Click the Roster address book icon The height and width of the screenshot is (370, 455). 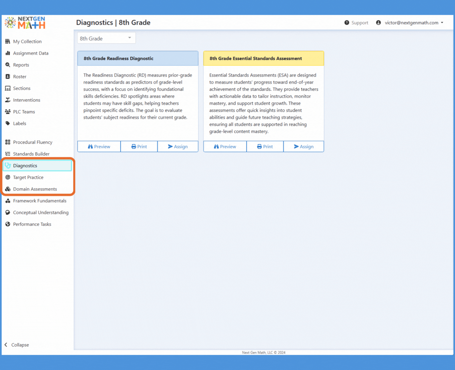tap(8, 76)
